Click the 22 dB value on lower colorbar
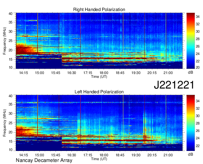The height and width of the screenshot is (164, 203). 198,146
